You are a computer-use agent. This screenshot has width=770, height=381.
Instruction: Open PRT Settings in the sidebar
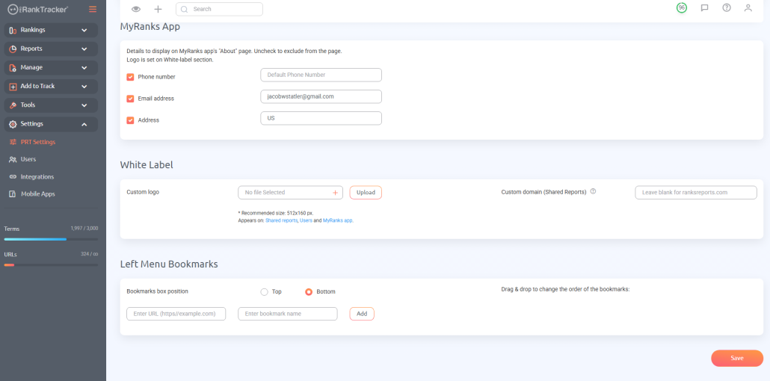point(38,143)
